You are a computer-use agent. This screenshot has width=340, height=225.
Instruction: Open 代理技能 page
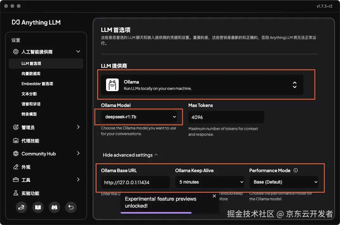click(30, 141)
